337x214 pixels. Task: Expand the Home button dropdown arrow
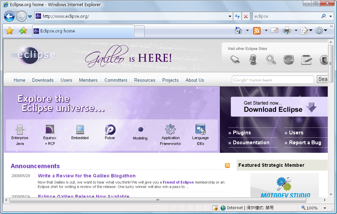pyautogui.click(x=247, y=30)
